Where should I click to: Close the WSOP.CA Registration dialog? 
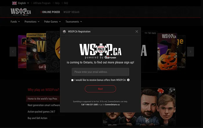coord(137,32)
